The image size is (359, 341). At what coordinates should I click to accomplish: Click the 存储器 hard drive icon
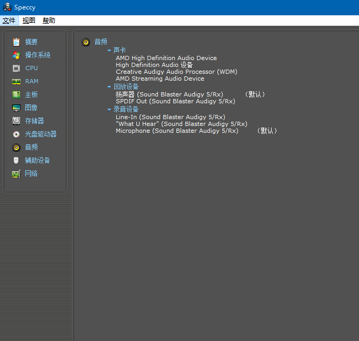(x=16, y=121)
